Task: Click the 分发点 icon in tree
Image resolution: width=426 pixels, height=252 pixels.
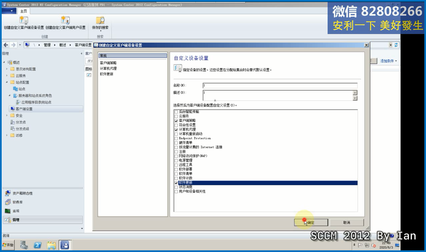Action: tap(13, 122)
